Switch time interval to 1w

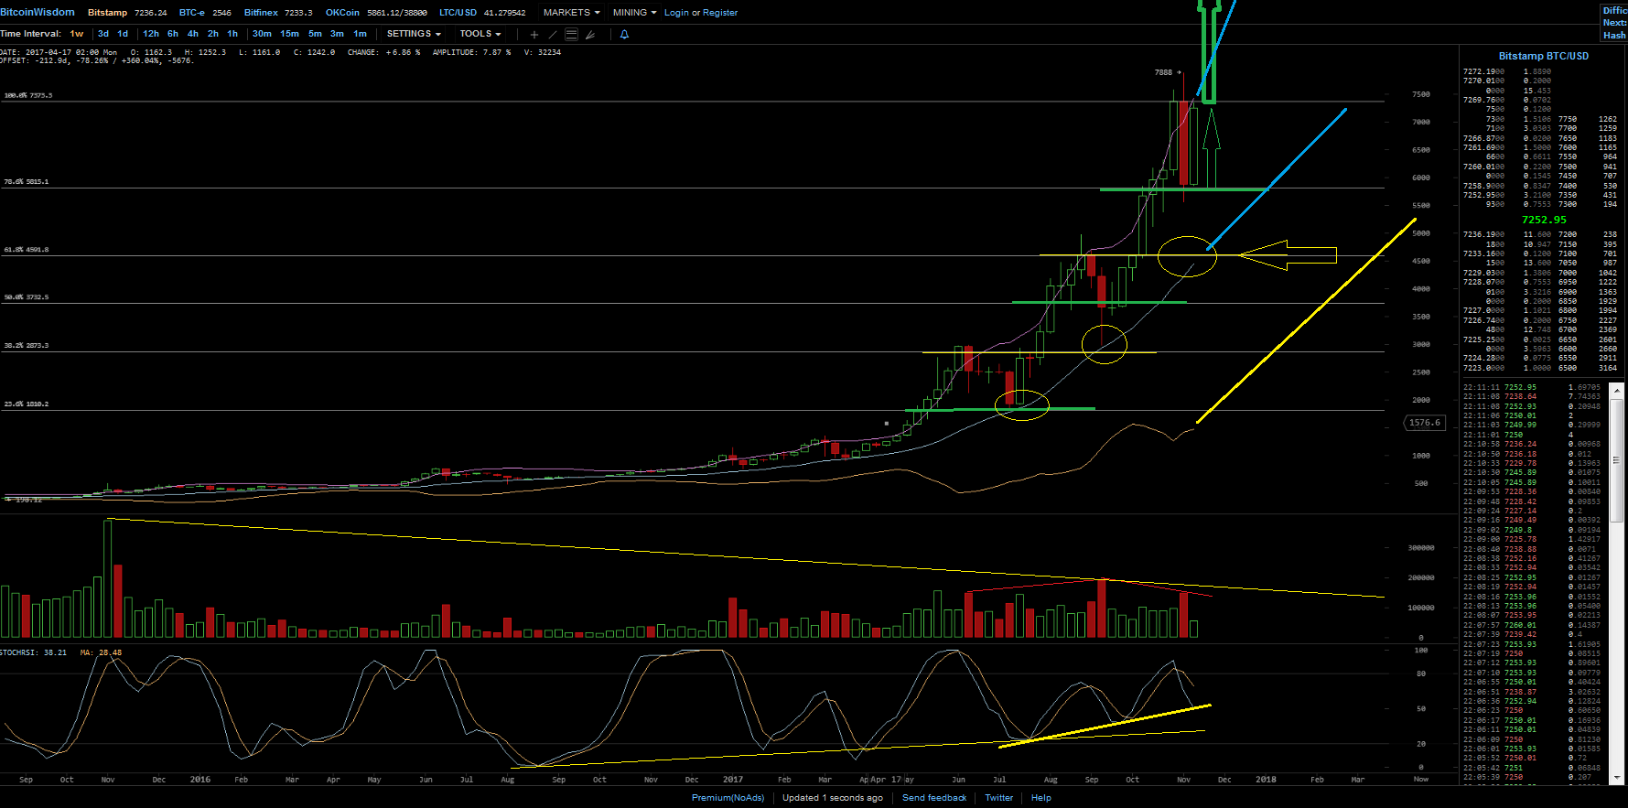coord(77,34)
